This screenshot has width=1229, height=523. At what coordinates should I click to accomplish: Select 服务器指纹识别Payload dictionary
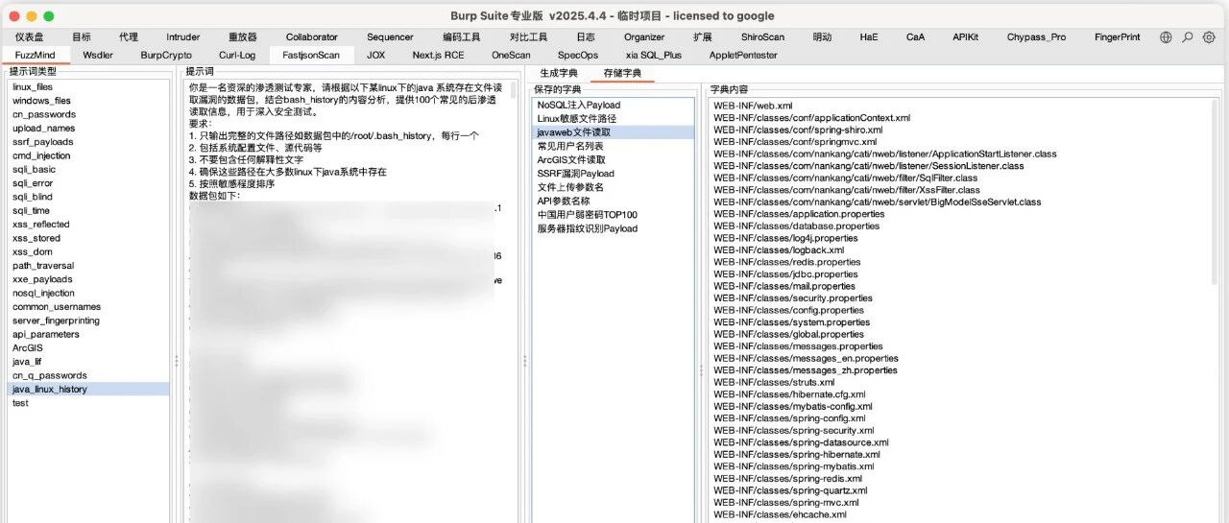(613, 228)
